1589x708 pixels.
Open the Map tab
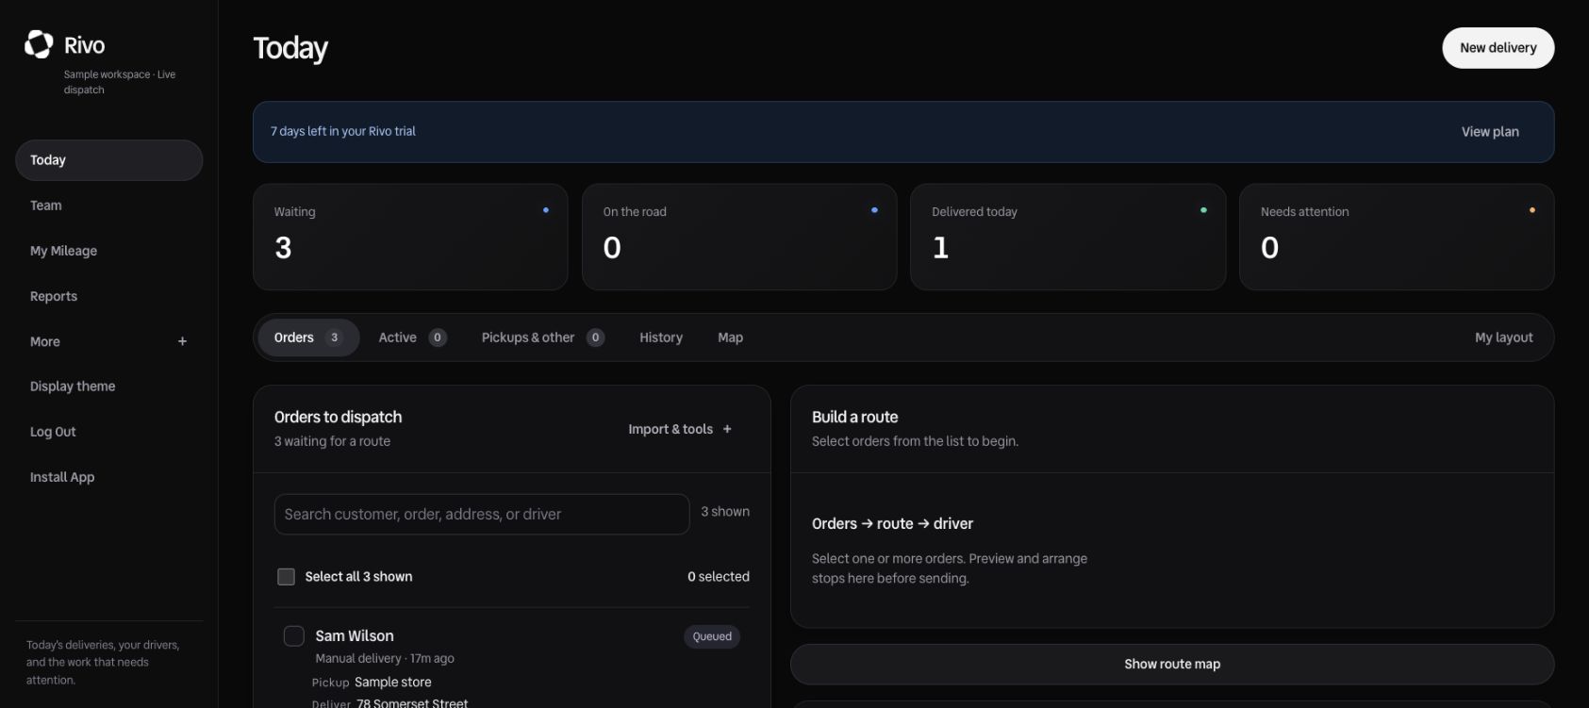(x=731, y=338)
